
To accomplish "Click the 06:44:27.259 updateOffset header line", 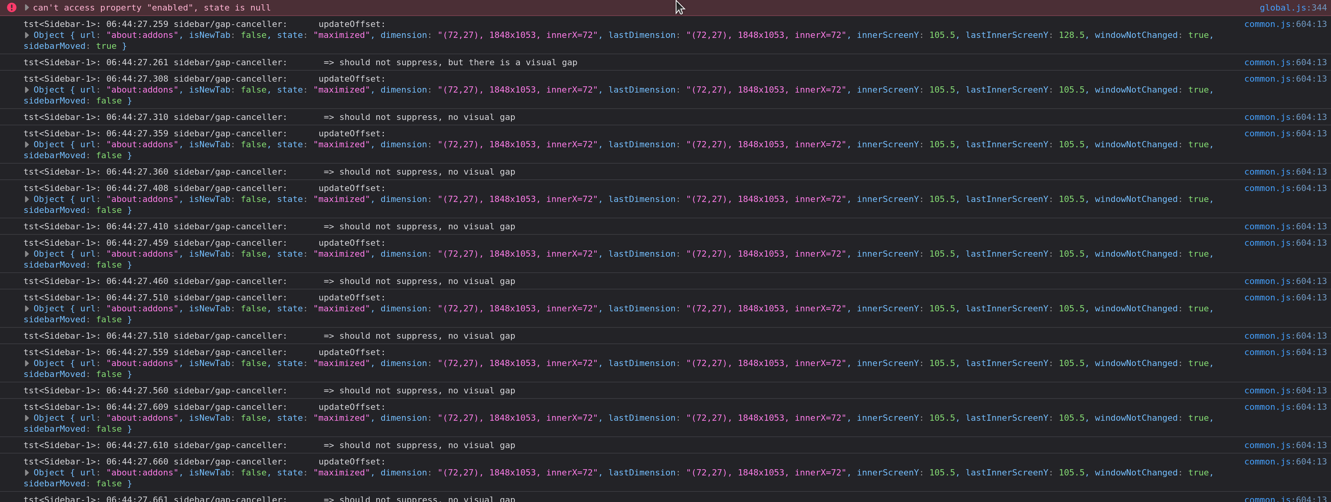I will (205, 24).
